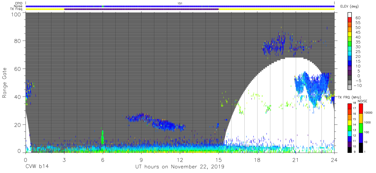The image size is (376, 173).
Task: Click the blue Noise indicator bar
Action: tap(180, 6)
